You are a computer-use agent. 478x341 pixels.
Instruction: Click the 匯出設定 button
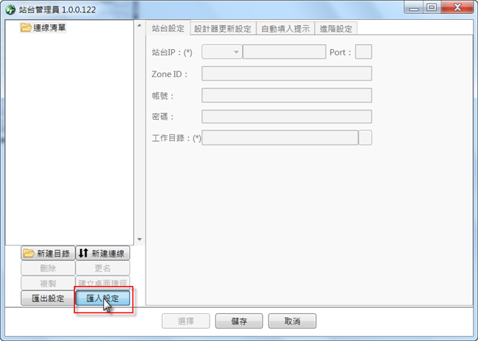(x=48, y=298)
